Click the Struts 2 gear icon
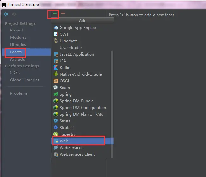Screen dimensions: 206x177 (x=56, y=127)
